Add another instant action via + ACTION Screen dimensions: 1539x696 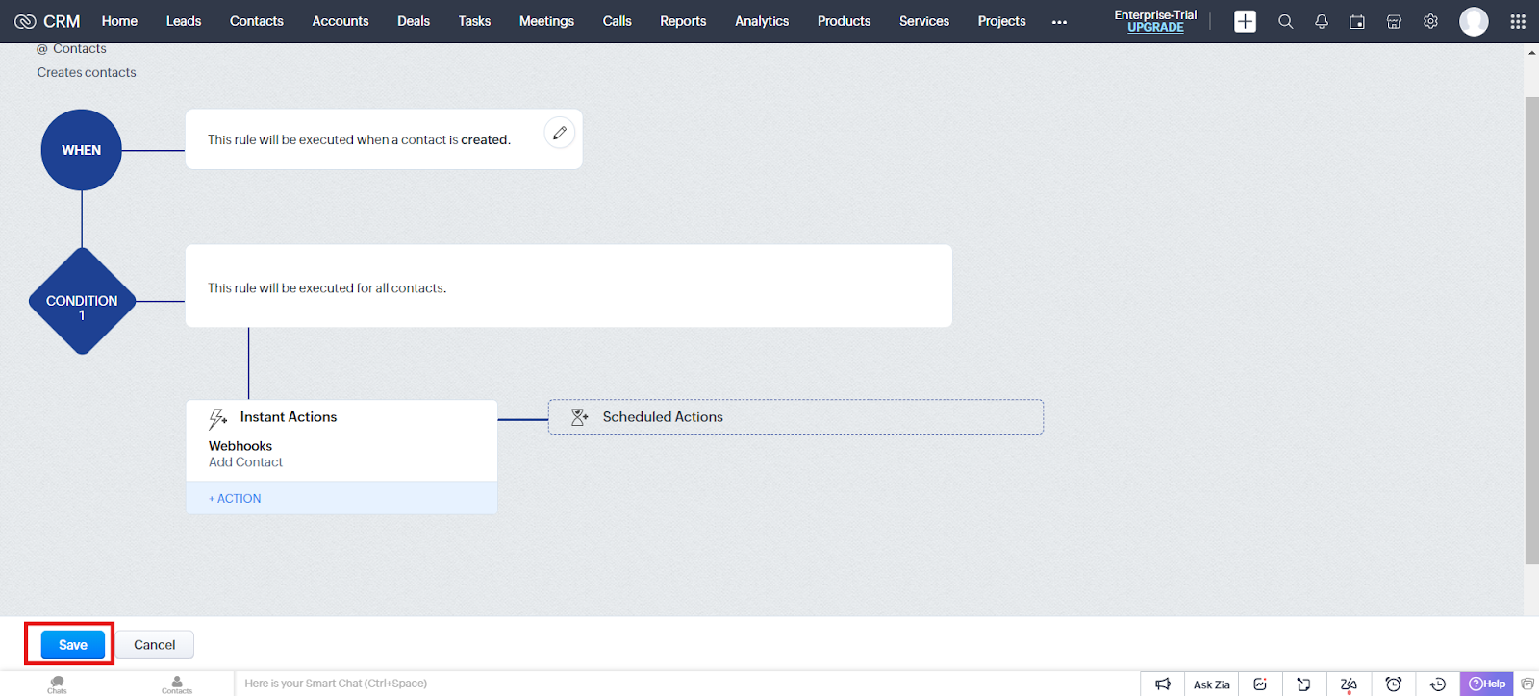point(235,498)
